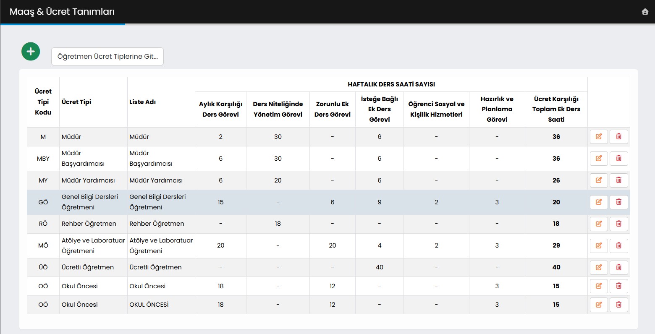Image resolution: width=655 pixels, height=334 pixels.
Task: Click the Zorunlu Ek Ders Görevi header
Action: point(333,109)
